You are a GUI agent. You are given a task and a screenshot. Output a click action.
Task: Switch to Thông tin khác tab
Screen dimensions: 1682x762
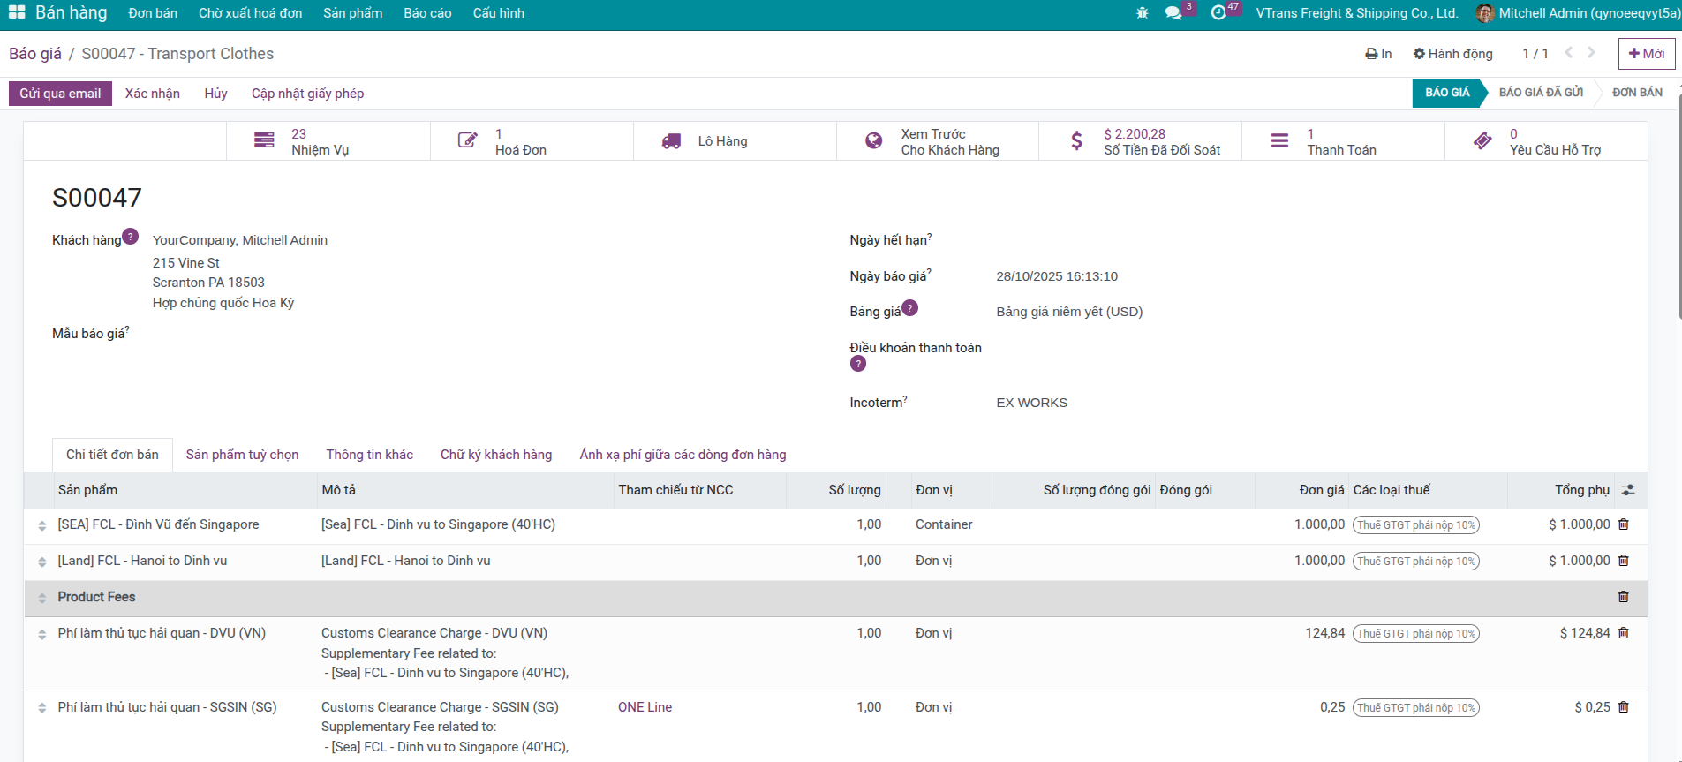369,455
